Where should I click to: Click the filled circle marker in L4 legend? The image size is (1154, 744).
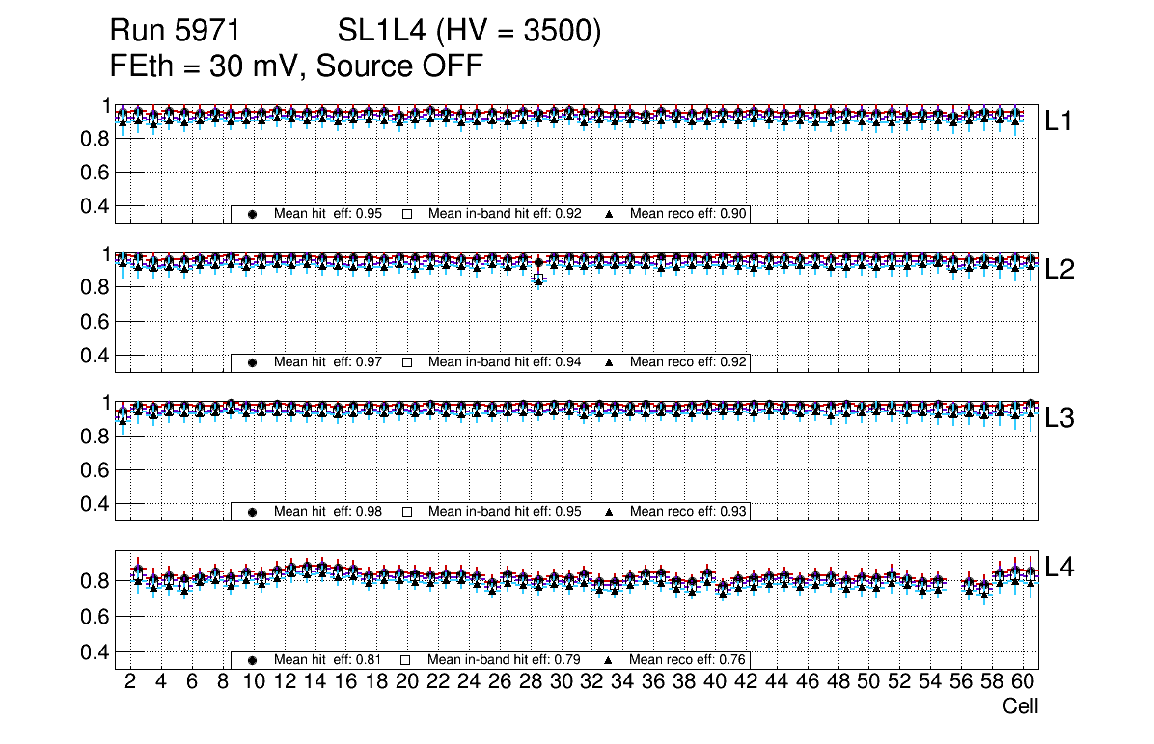pyautogui.click(x=253, y=660)
